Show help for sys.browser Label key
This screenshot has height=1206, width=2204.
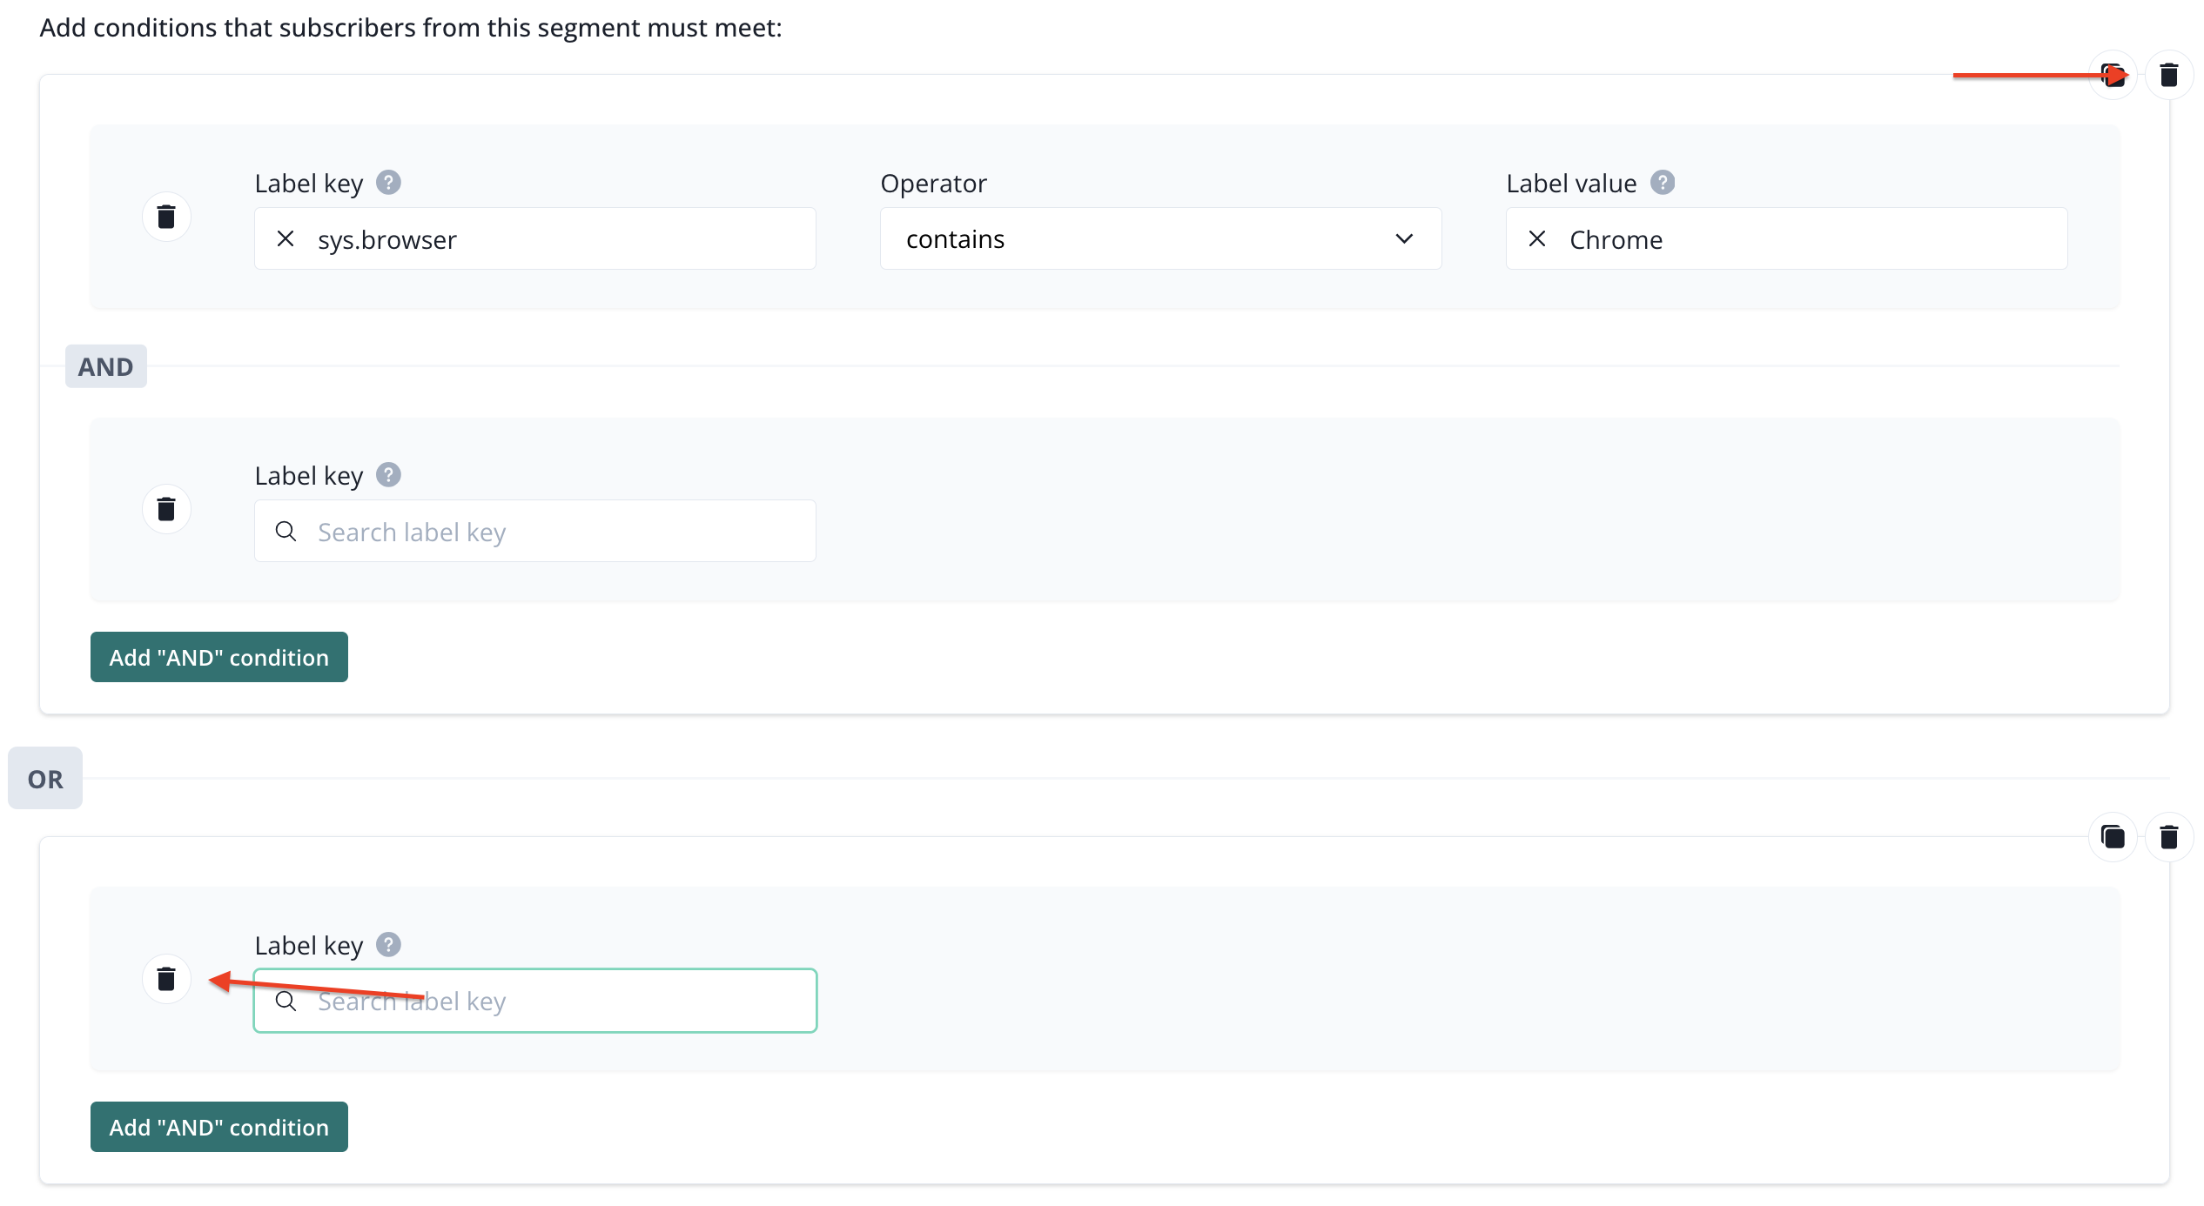(x=388, y=183)
